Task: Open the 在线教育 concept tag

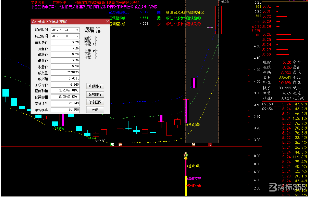Action: click(95, 2)
